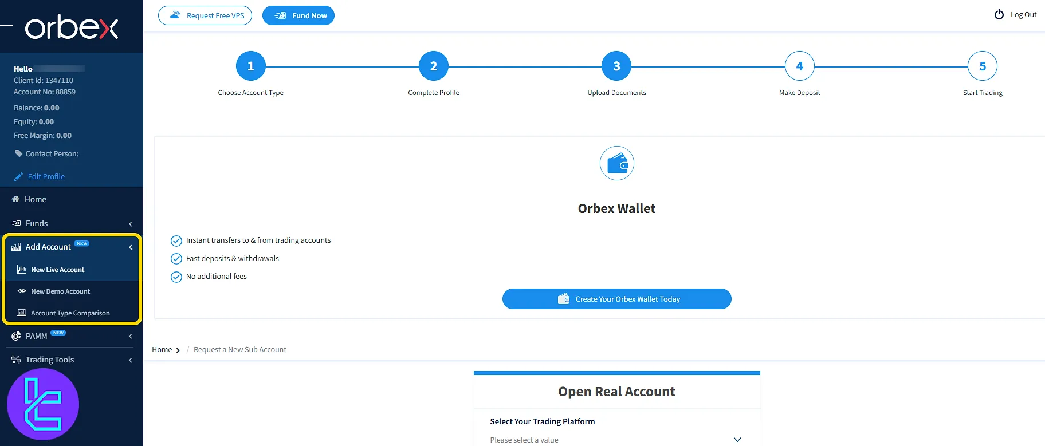Screen dimensions: 1045x446
Task: Click the Orbex Wallet heading
Action: point(617,208)
